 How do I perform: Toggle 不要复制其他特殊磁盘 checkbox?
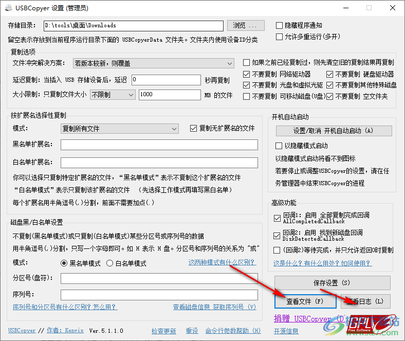[329, 85]
